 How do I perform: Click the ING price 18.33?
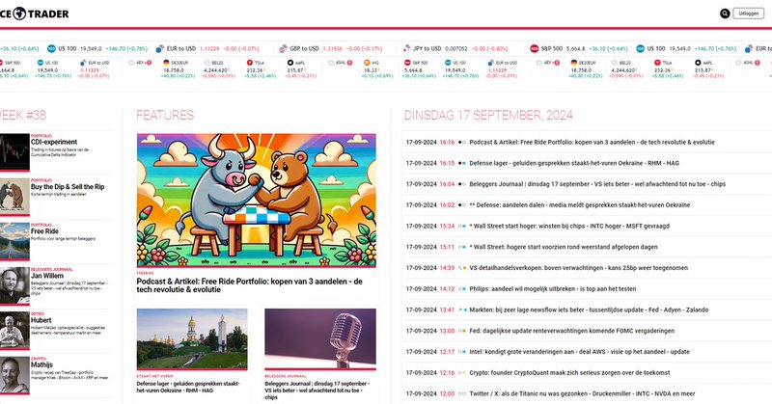[x=371, y=70]
